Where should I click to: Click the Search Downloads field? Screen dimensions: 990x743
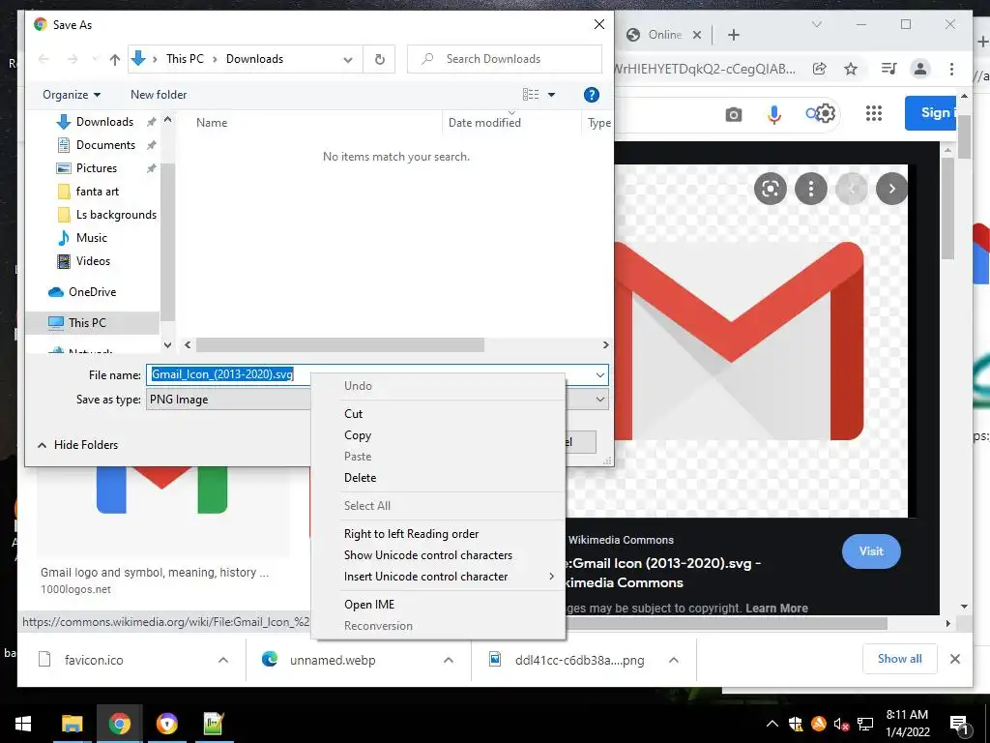point(505,59)
